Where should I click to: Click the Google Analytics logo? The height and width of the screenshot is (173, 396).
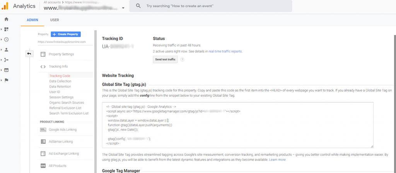click(x=5, y=6)
